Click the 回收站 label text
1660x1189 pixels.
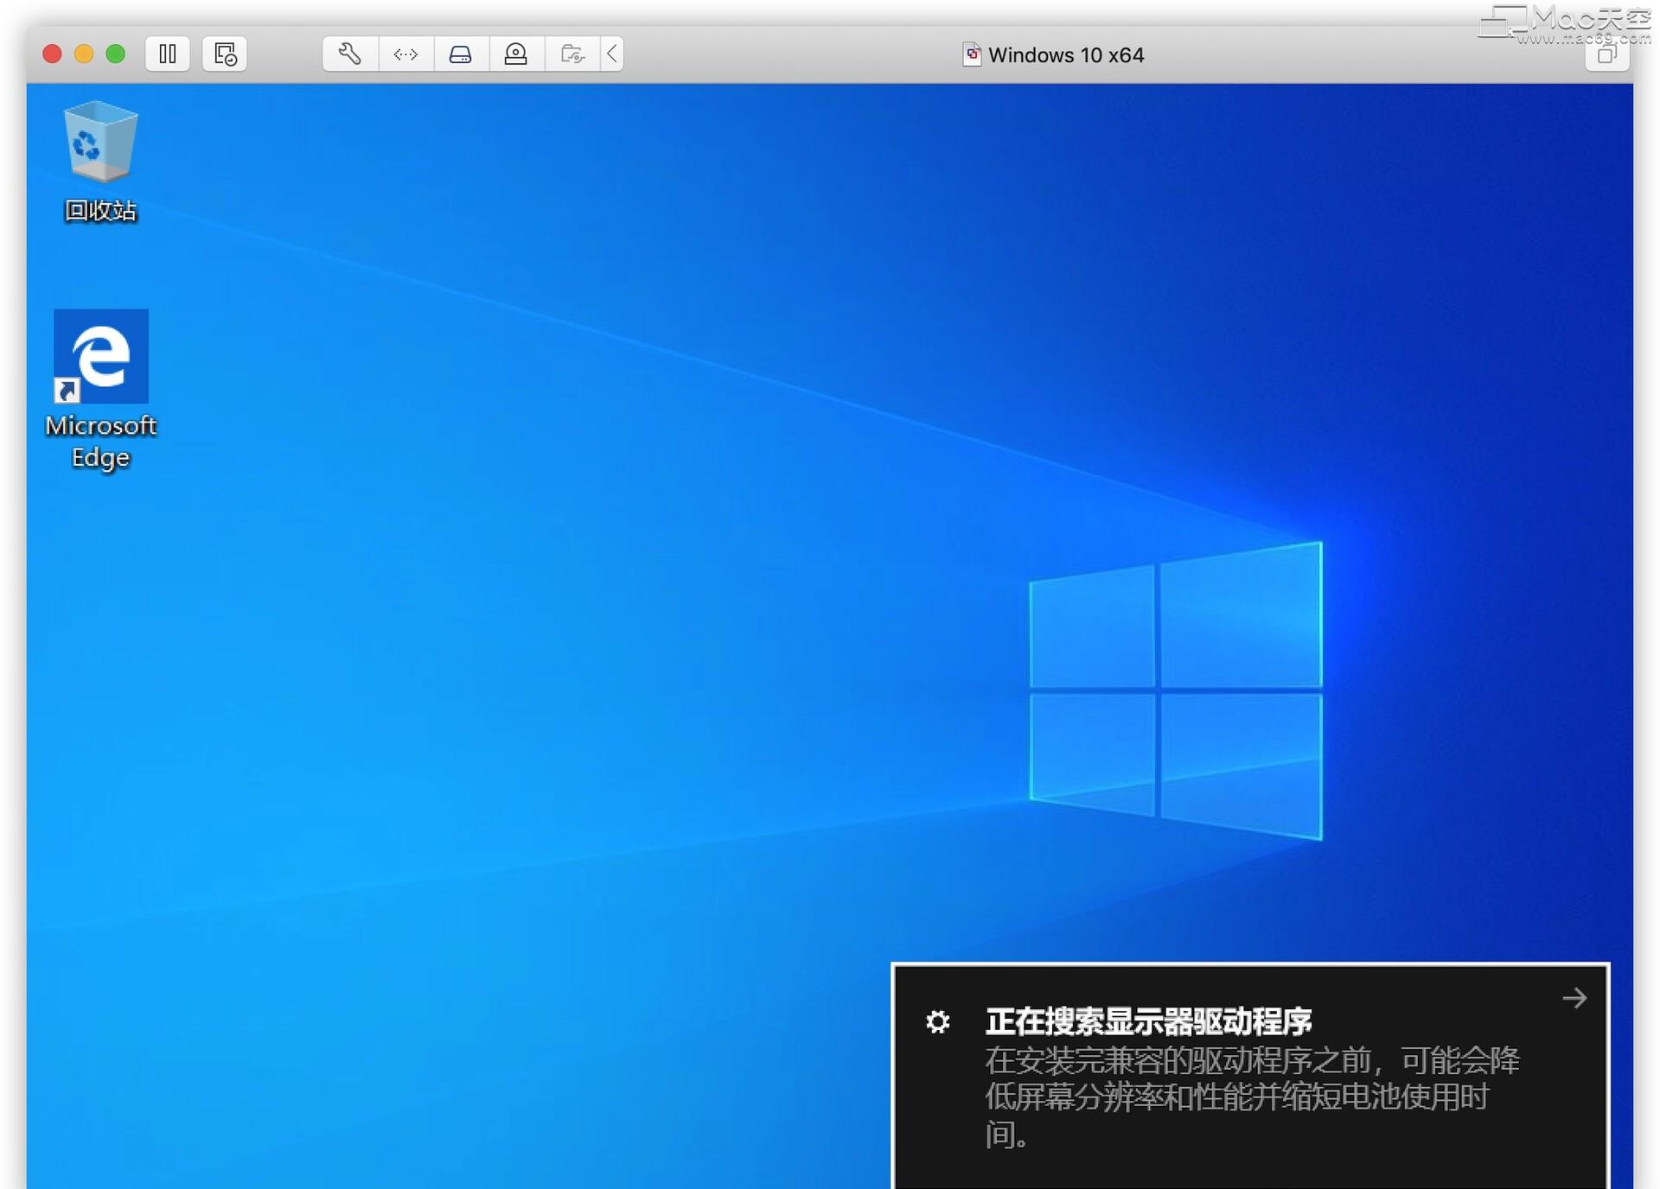tap(101, 211)
